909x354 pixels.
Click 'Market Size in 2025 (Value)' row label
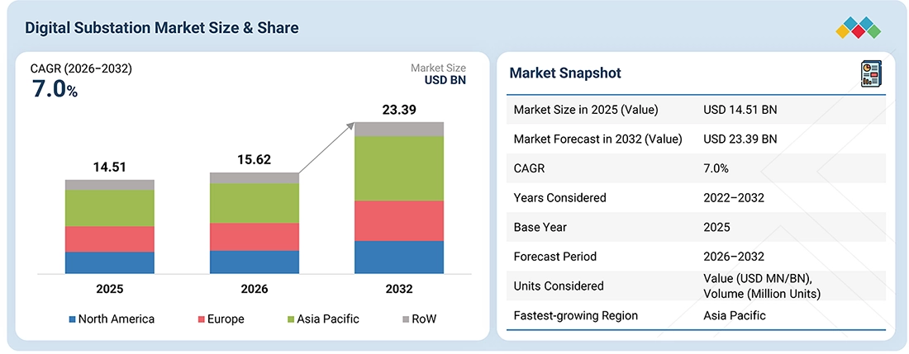(x=586, y=109)
